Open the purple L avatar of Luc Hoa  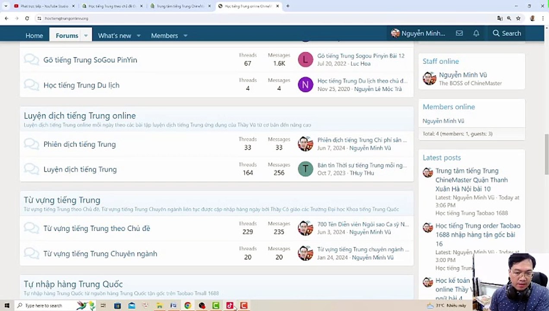tap(305, 60)
